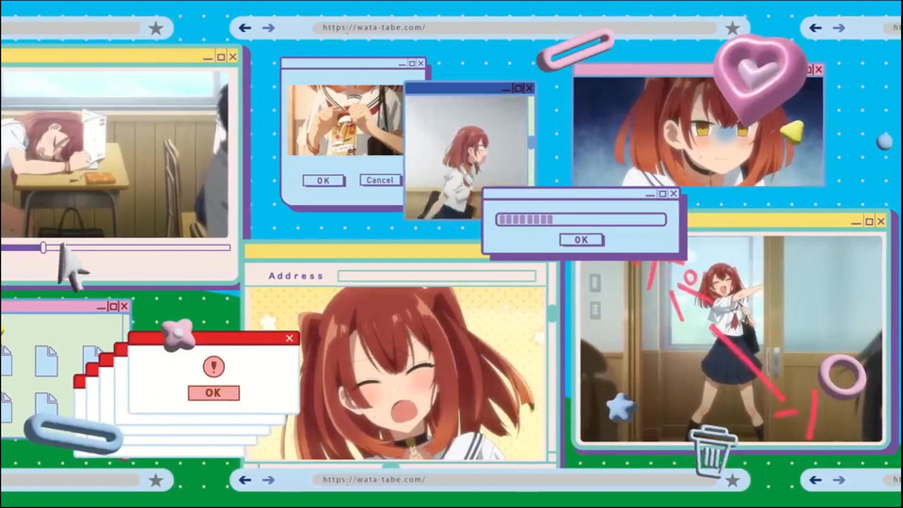The height and width of the screenshot is (508, 903).
Task: Maximize the running girl image window
Action: tap(517, 88)
